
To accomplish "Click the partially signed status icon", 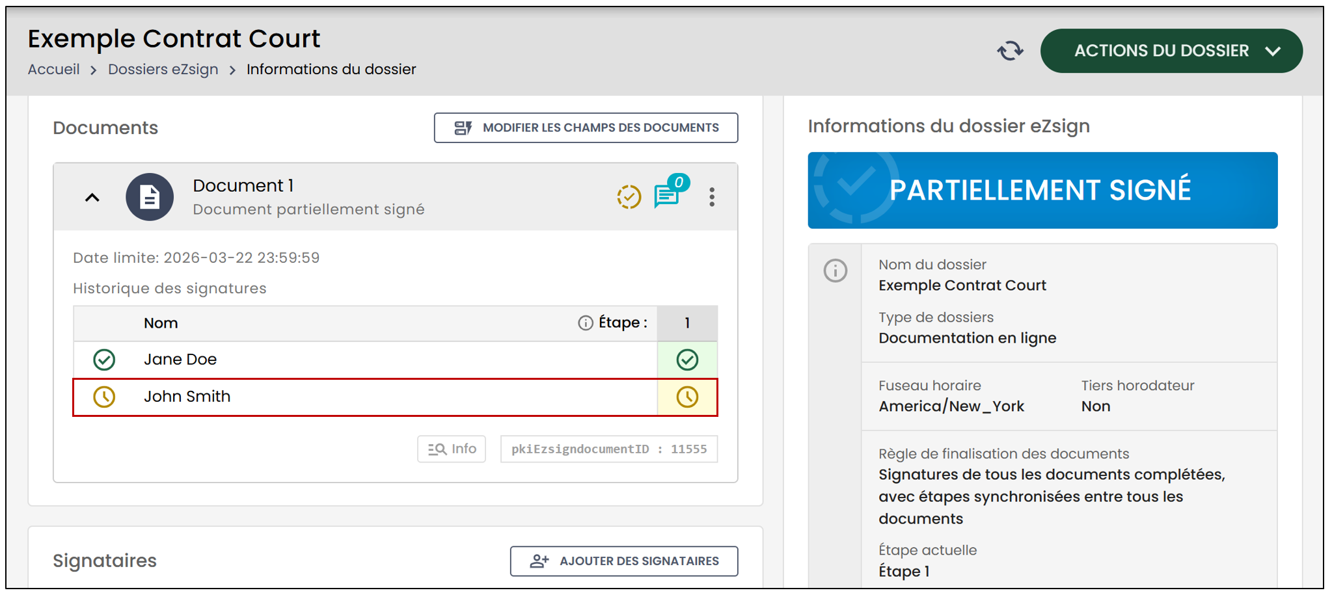I will [x=629, y=196].
